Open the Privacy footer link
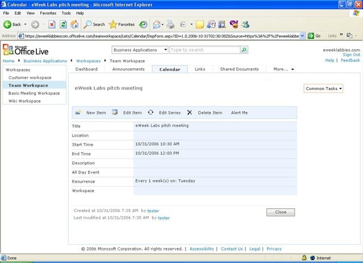This screenshot has width=363, height=263. pyautogui.click(x=274, y=249)
